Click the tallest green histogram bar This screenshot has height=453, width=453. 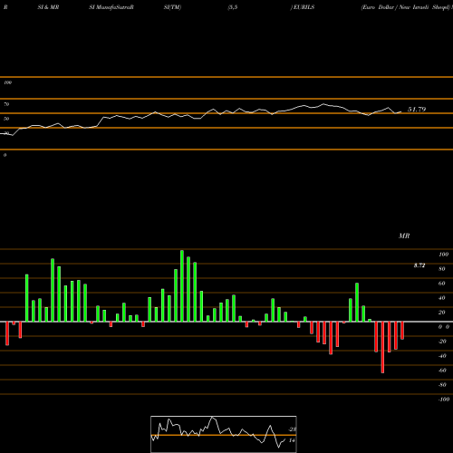[182, 285]
